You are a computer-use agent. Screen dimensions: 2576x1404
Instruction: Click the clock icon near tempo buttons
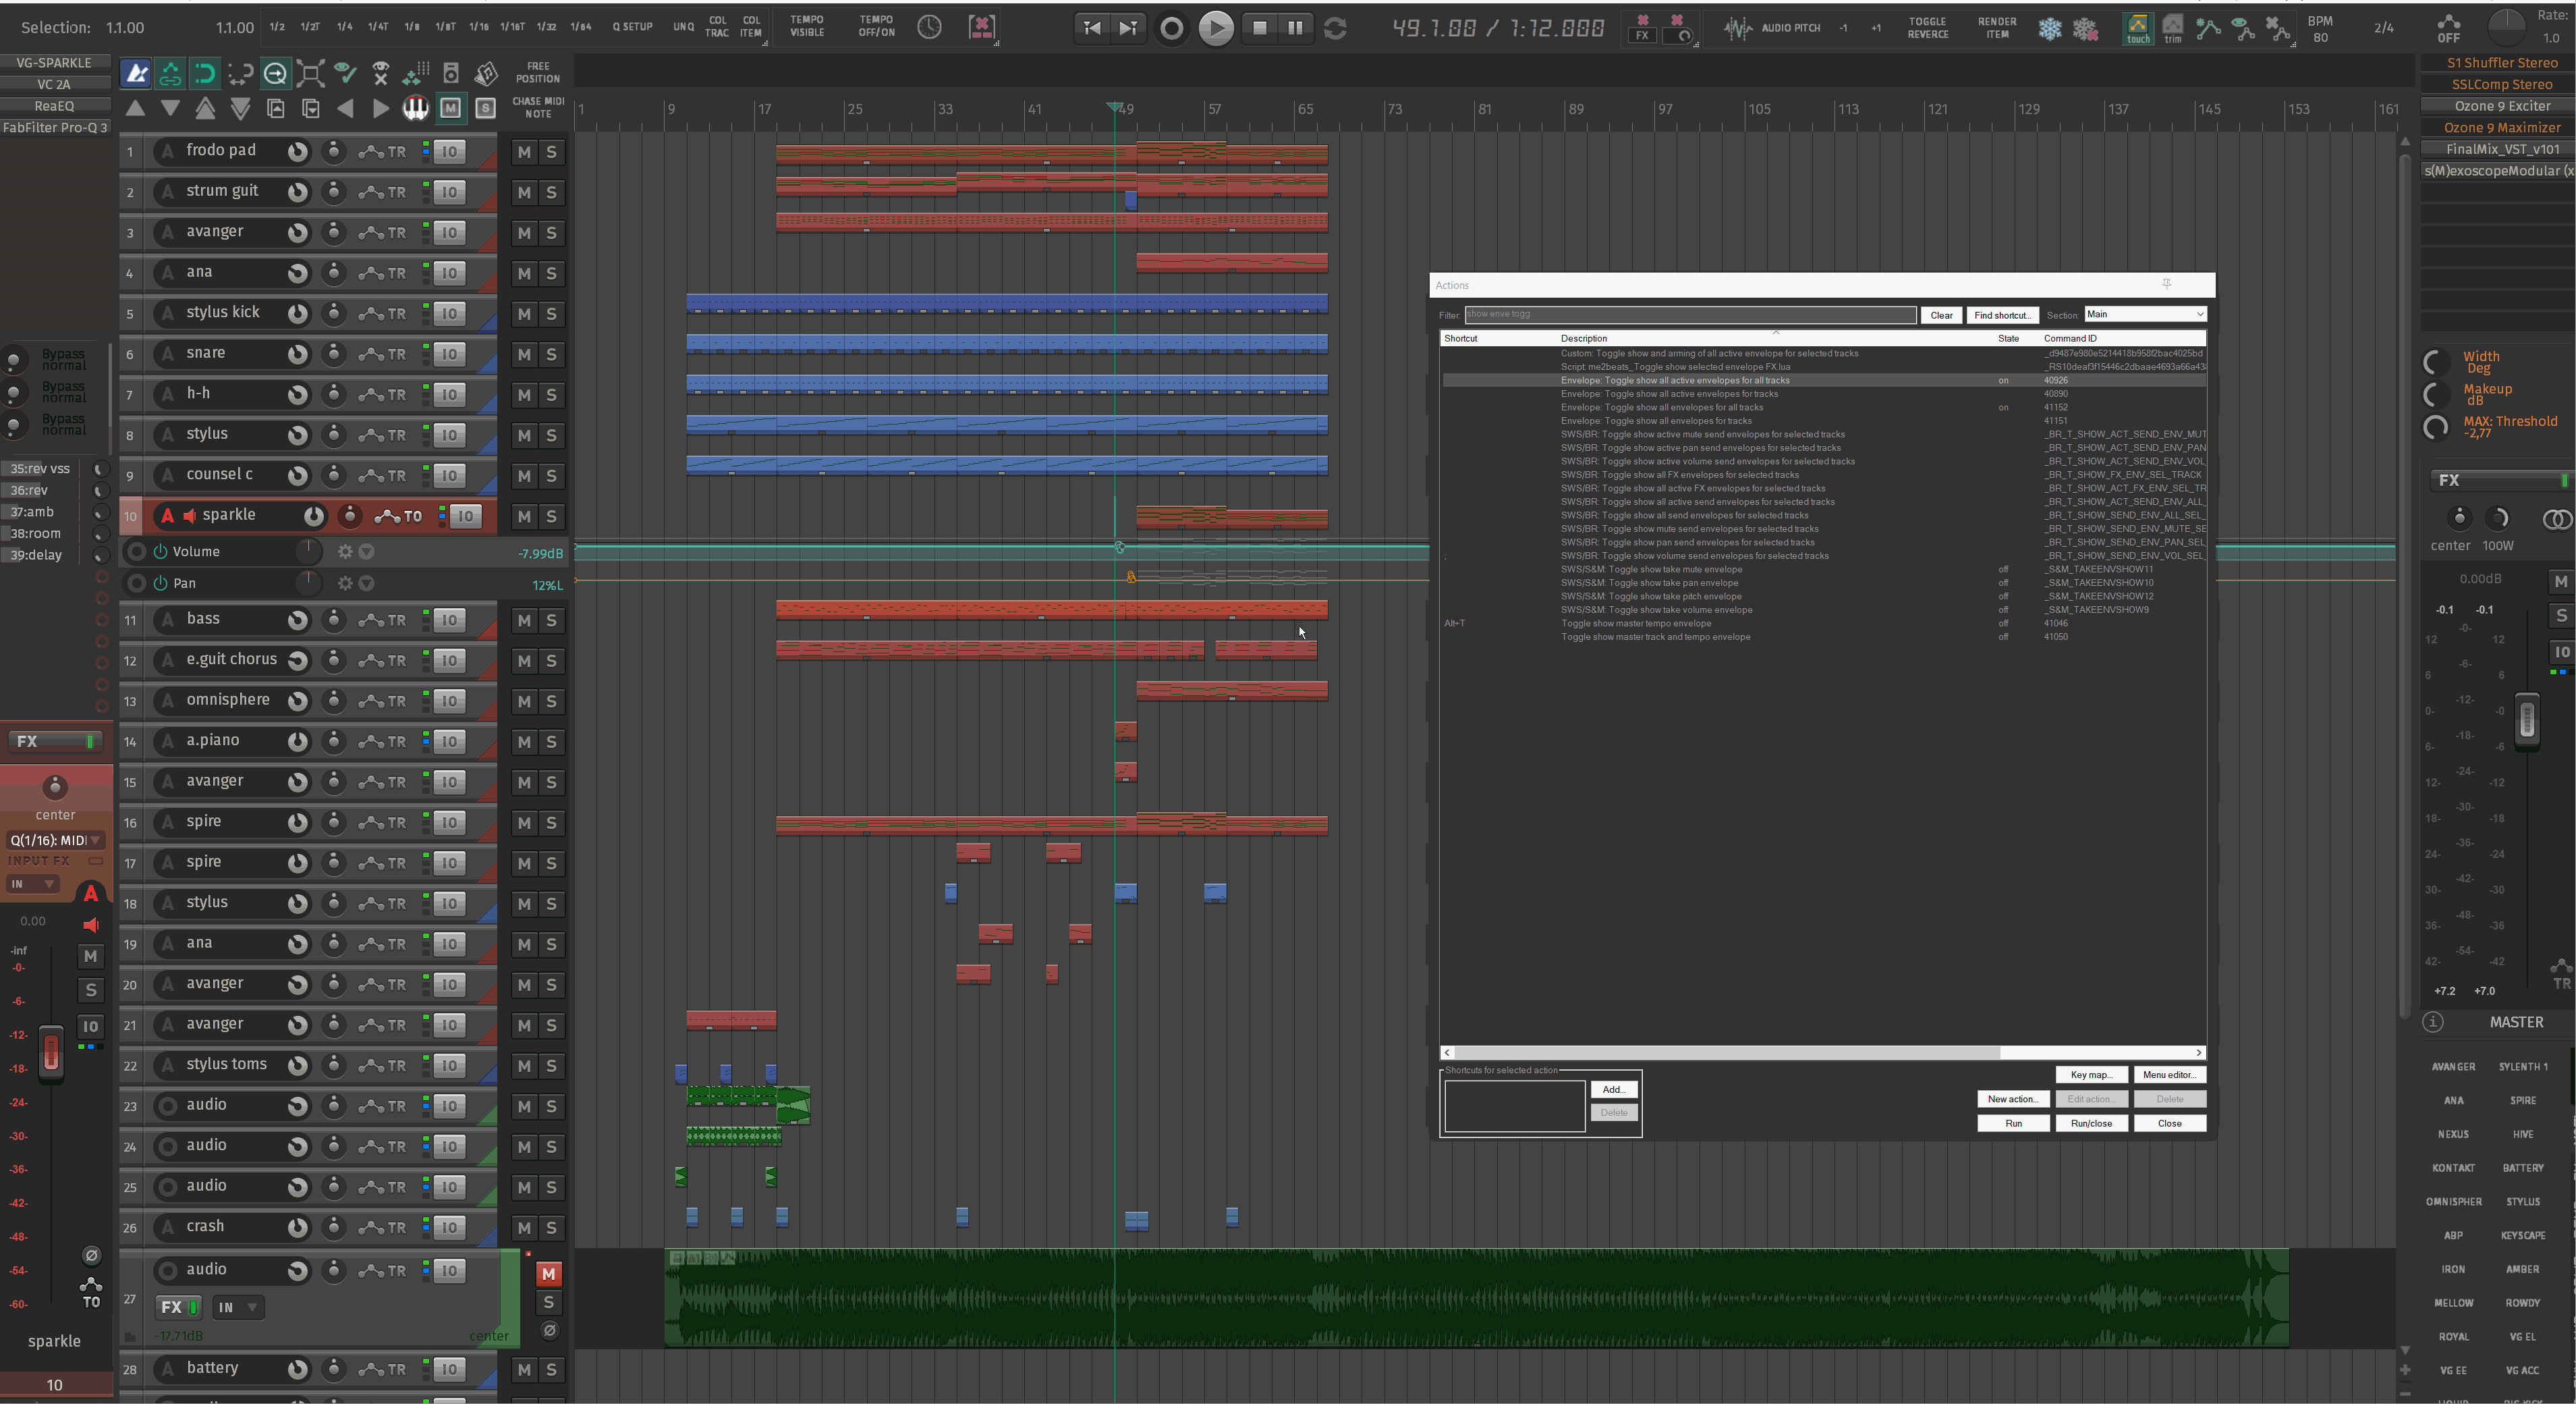pos(929,27)
